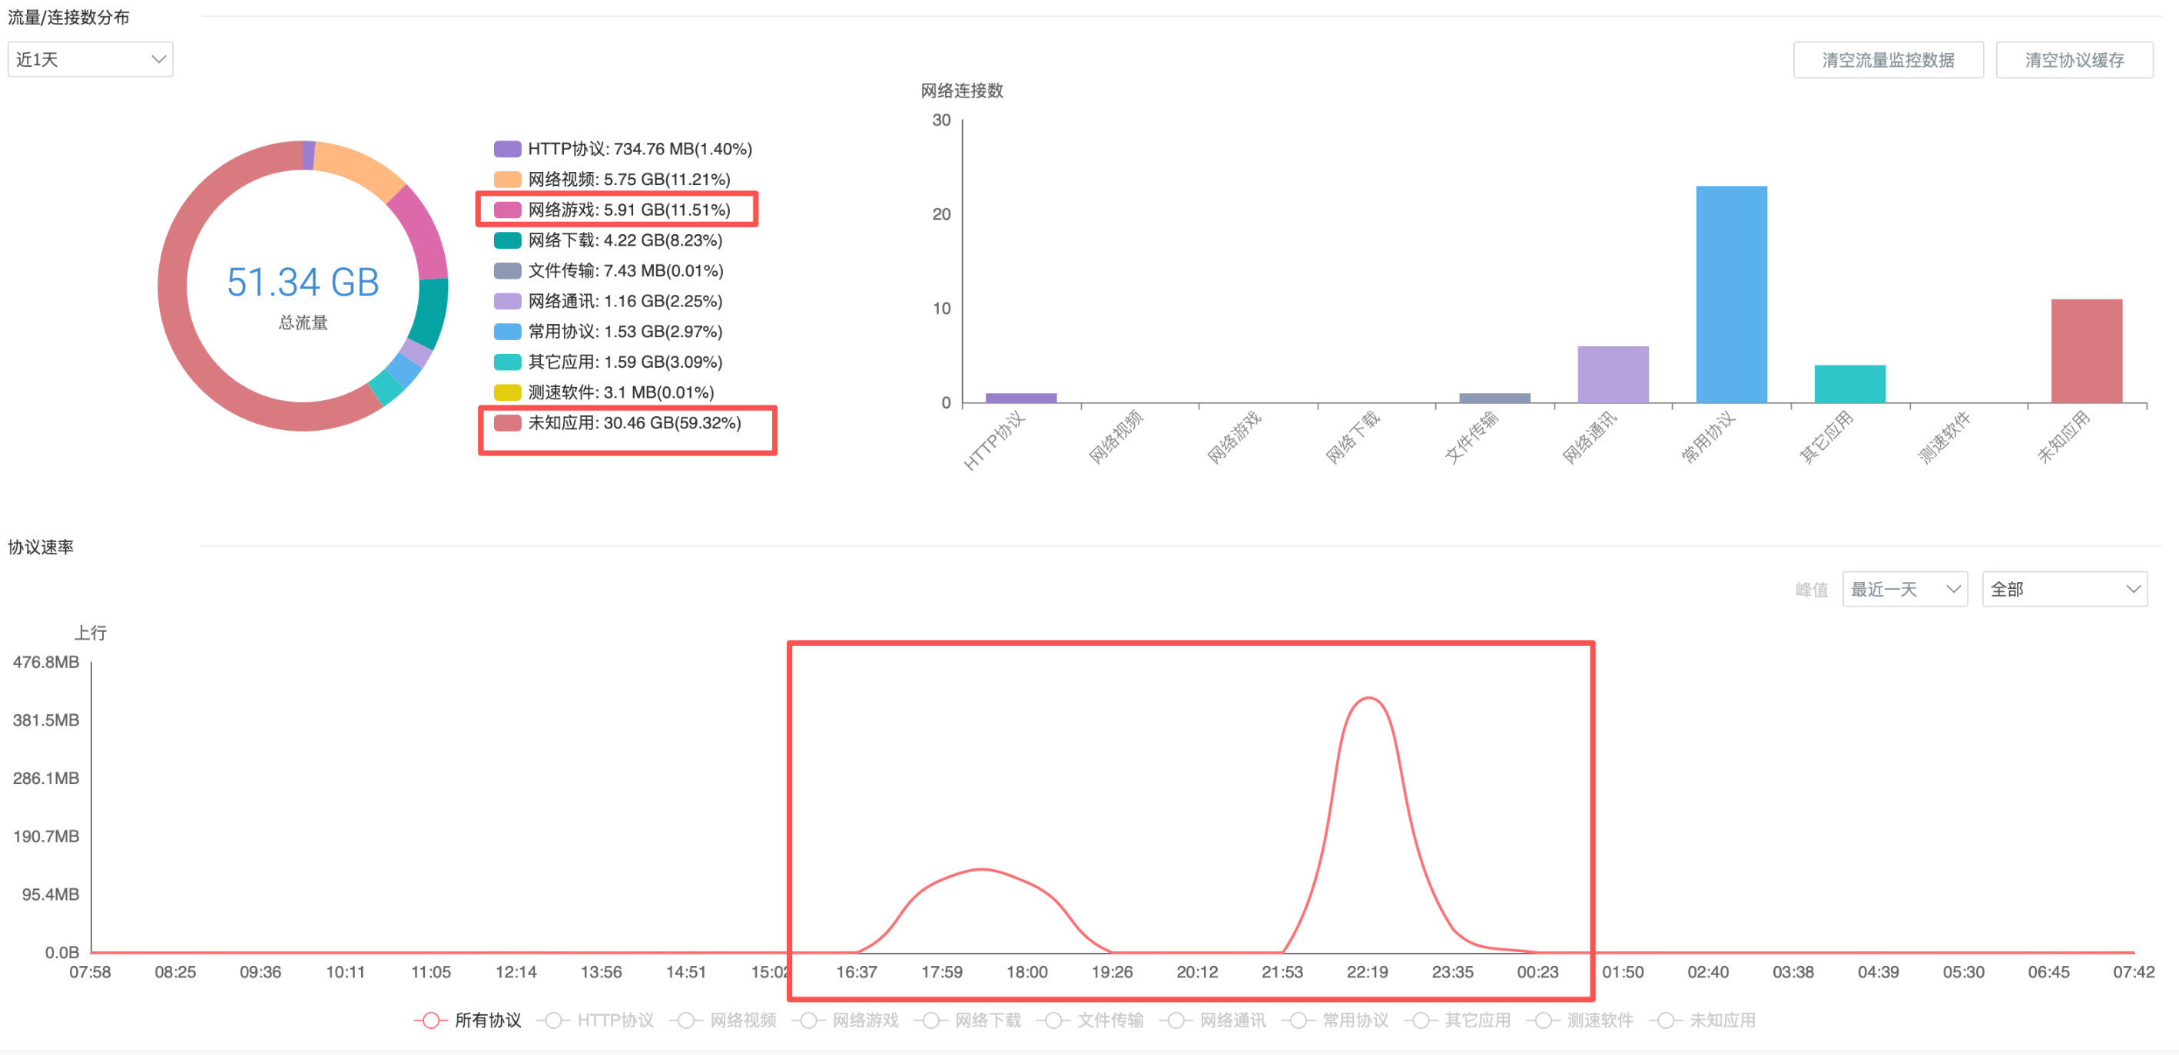Click 网络下载 legend marker below the line chart
2179x1055 pixels.
coord(931,1020)
